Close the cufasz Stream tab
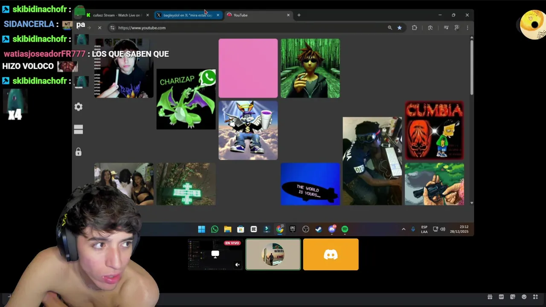This screenshot has width=546, height=307. pyautogui.click(x=148, y=15)
